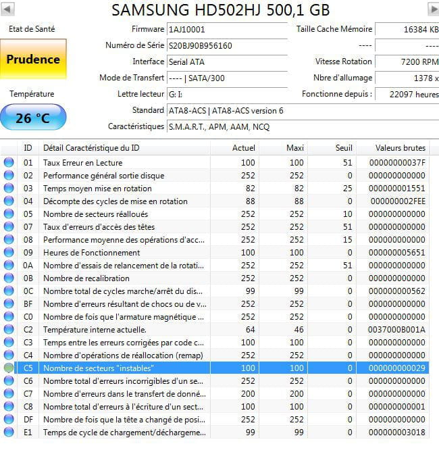Click the status icon of row DF
This screenshot has height=467, width=439.
click(x=9, y=419)
